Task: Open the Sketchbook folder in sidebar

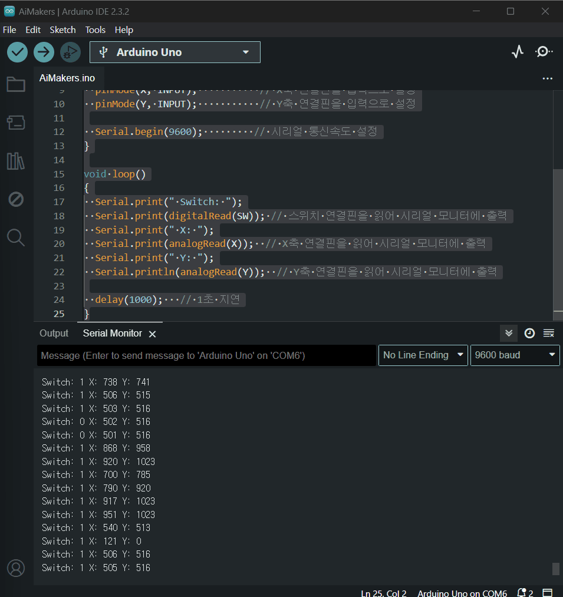Action: pos(16,85)
